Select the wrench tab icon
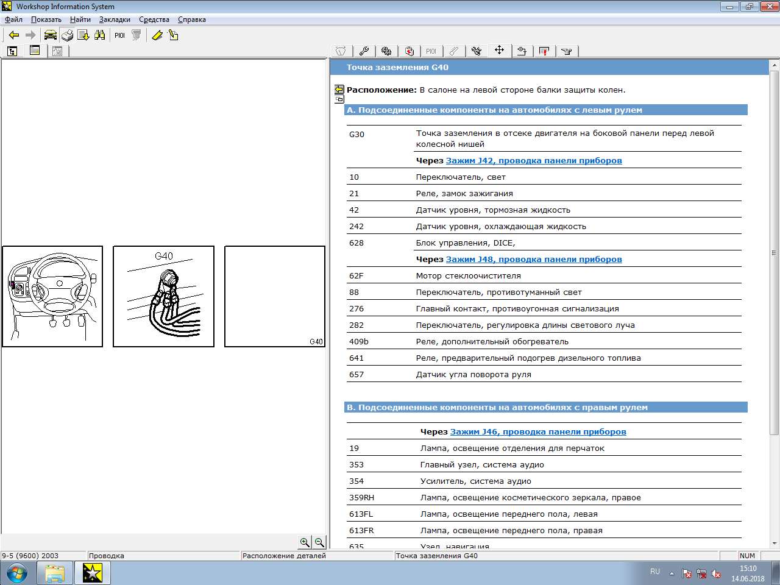This screenshot has width=780, height=585. (364, 51)
